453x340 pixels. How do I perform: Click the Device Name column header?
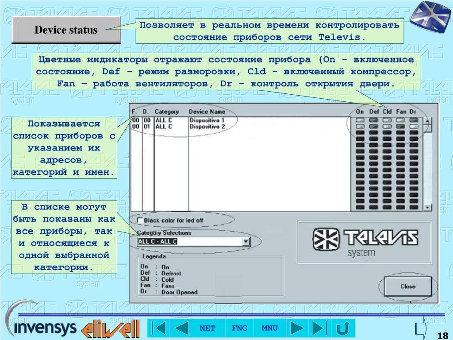point(207,112)
